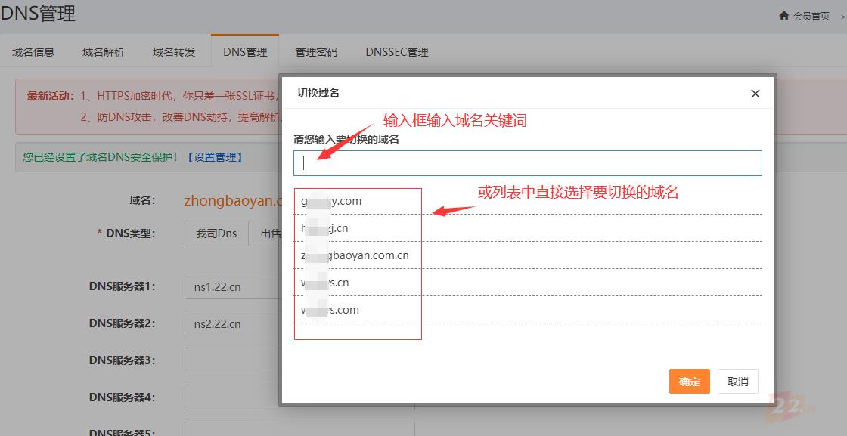Click the domain search input box in dialog
This screenshot has height=436, width=847.
(528, 163)
